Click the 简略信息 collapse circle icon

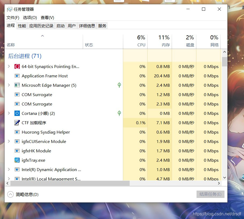[10, 194]
